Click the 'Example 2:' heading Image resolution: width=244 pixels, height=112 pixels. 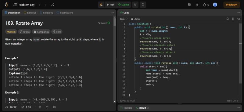(12, 92)
